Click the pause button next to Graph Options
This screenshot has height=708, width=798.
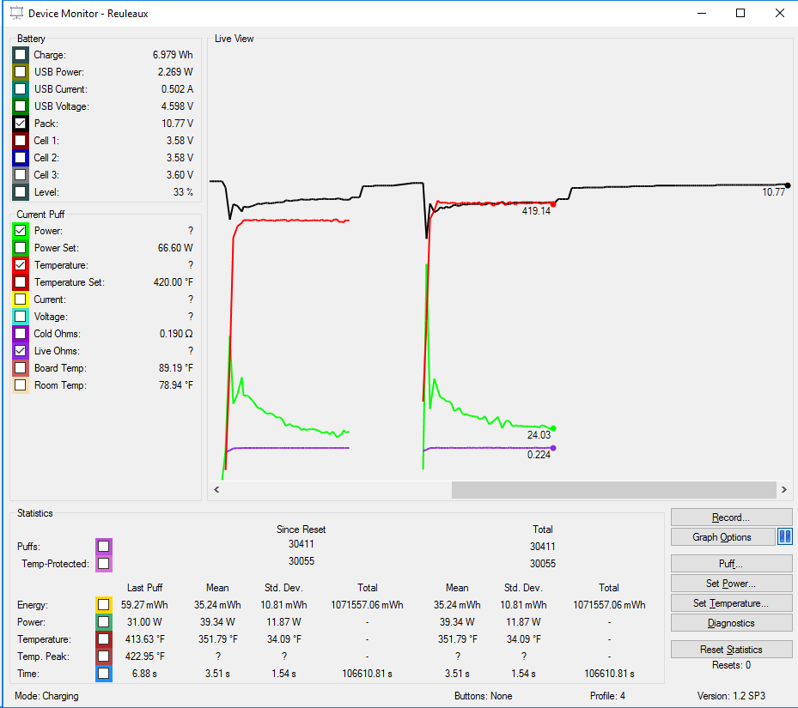point(784,537)
